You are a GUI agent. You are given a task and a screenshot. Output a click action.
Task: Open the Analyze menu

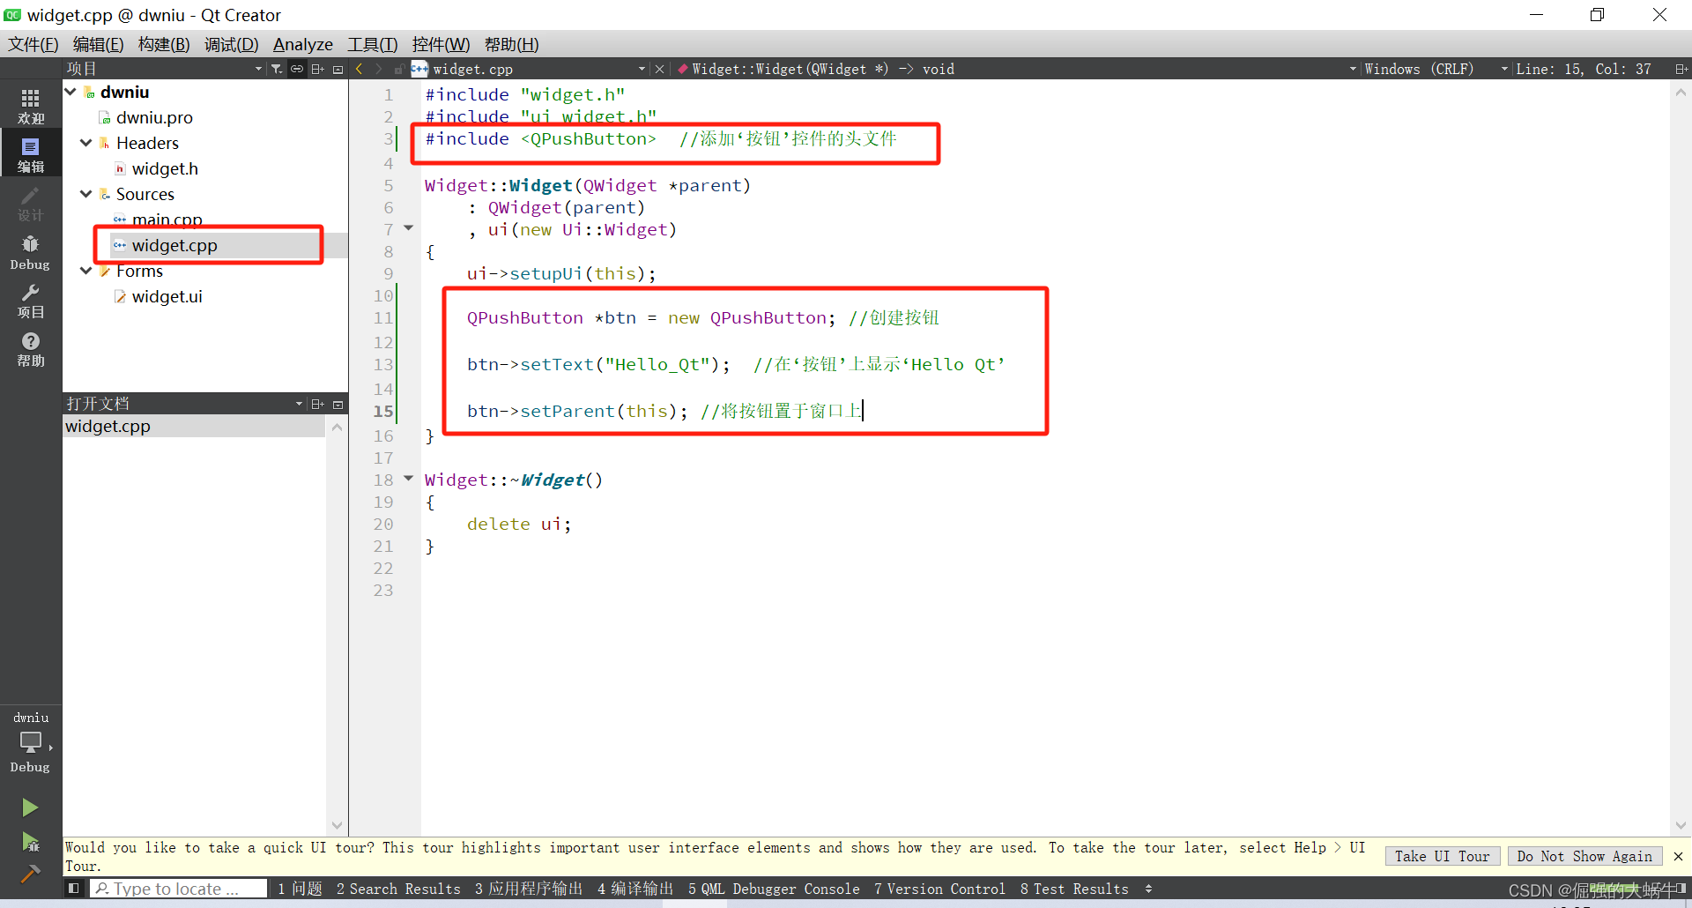coord(303,44)
